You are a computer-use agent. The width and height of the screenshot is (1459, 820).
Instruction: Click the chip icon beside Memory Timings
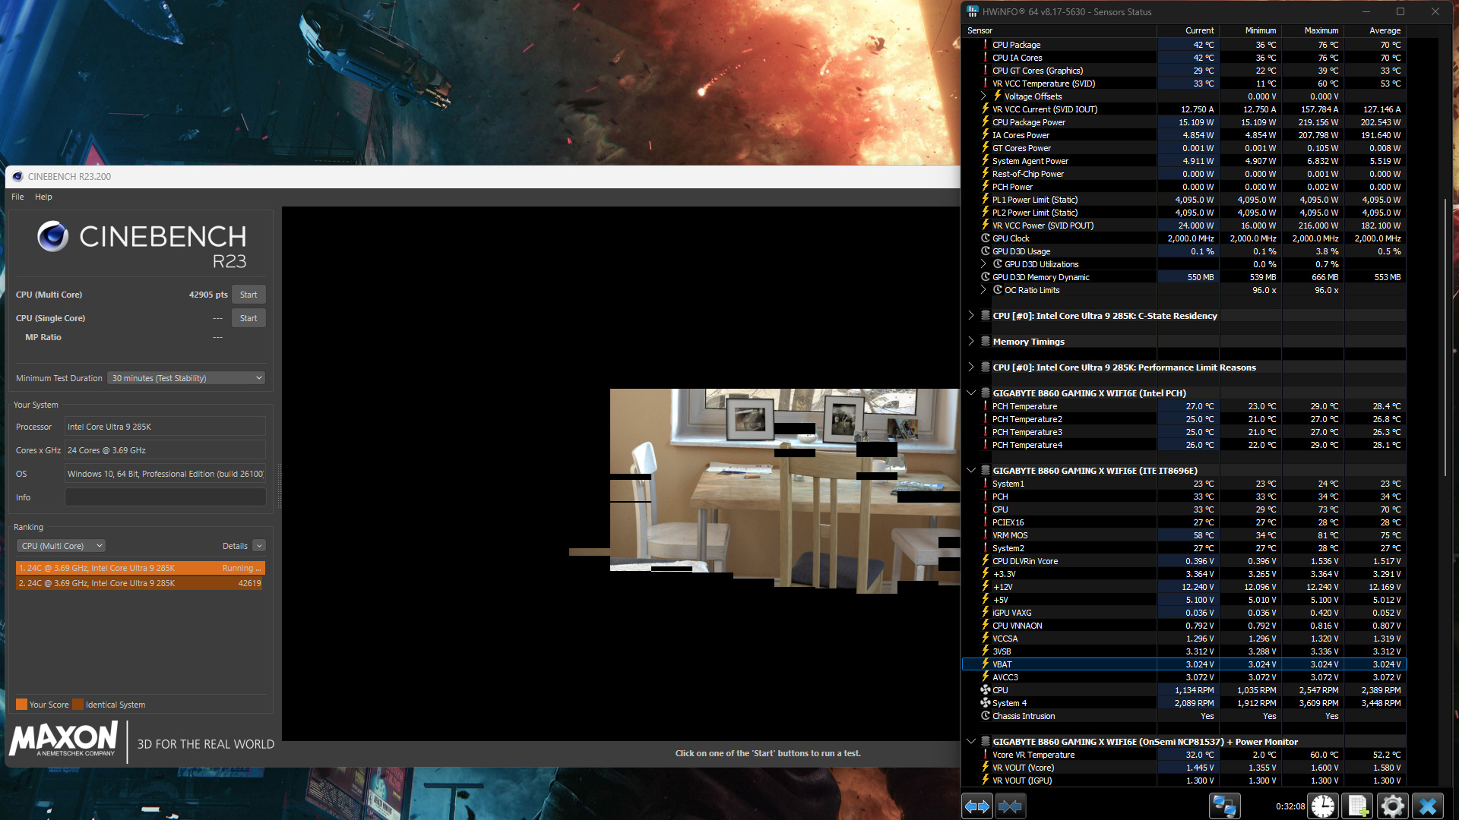986,342
